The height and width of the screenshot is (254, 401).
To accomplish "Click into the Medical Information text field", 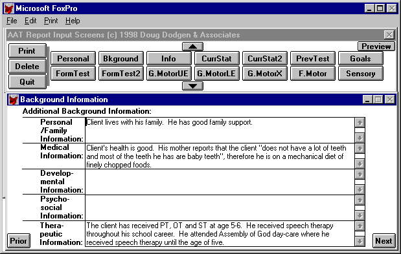I will coord(220,156).
